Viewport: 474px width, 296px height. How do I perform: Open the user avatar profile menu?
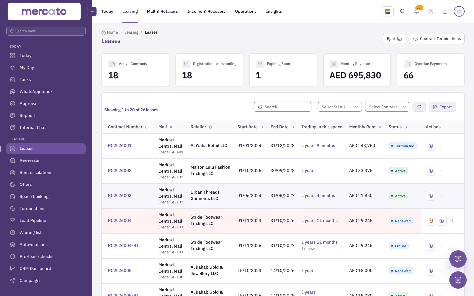(459, 11)
